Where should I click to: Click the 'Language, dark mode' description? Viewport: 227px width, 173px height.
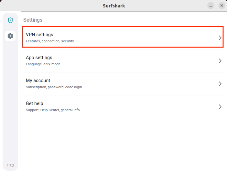click(43, 64)
